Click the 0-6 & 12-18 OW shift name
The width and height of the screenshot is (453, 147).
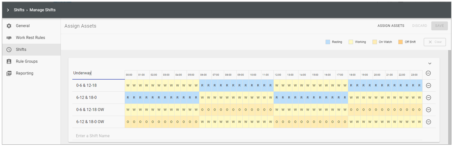(x=90, y=110)
